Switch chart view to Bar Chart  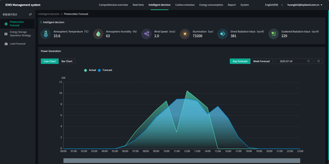67,61
